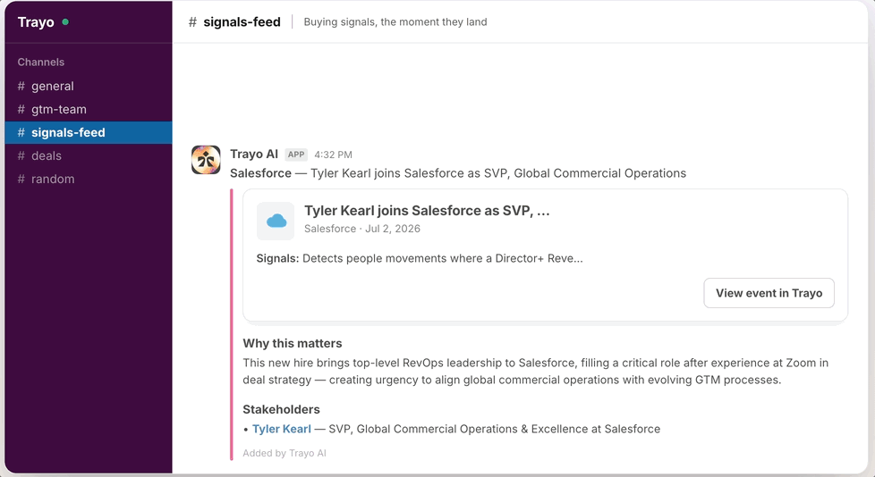Click the hash icon beside random

coord(21,179)
